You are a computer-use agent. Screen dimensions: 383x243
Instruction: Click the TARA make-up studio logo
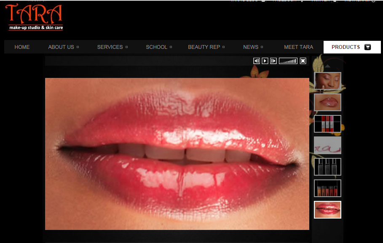[x=34, y=17]
